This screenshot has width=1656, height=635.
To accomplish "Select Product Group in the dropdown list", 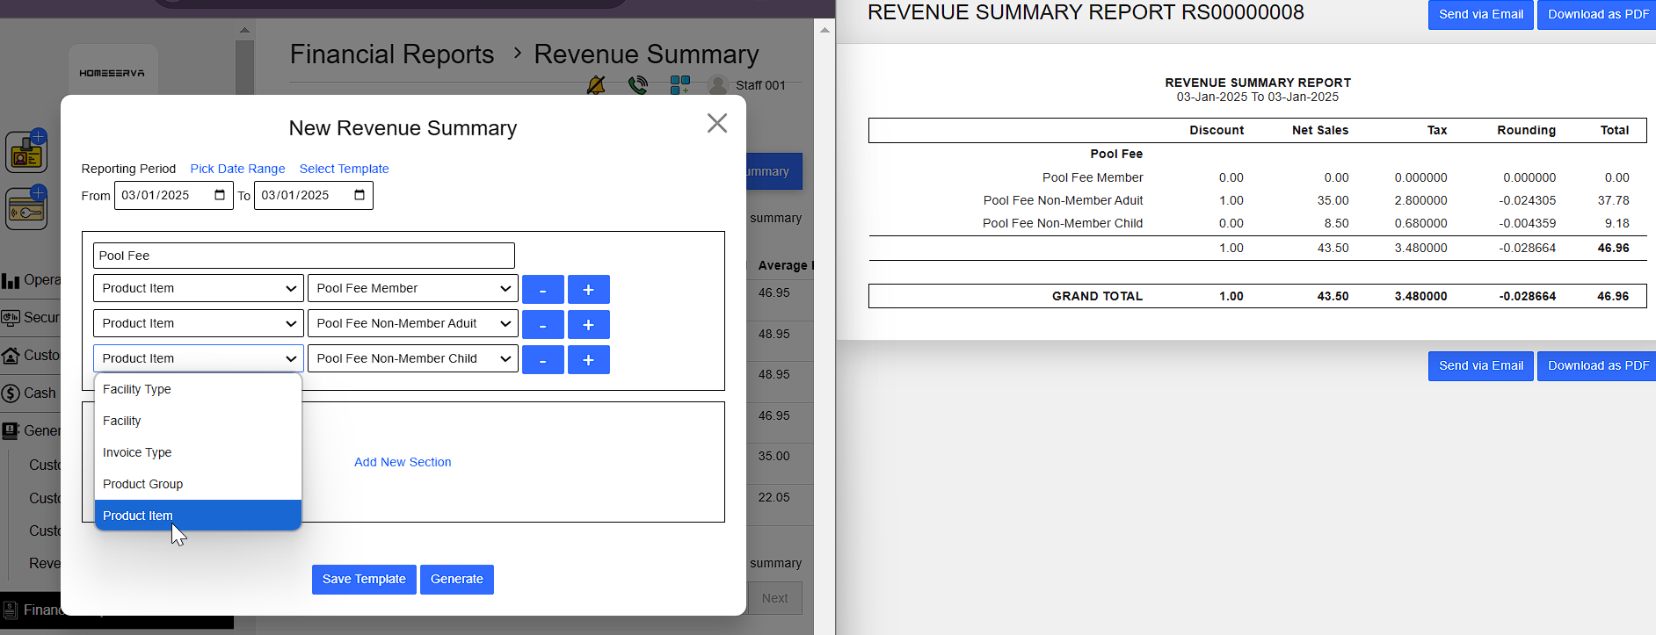I will coord(143,484).
